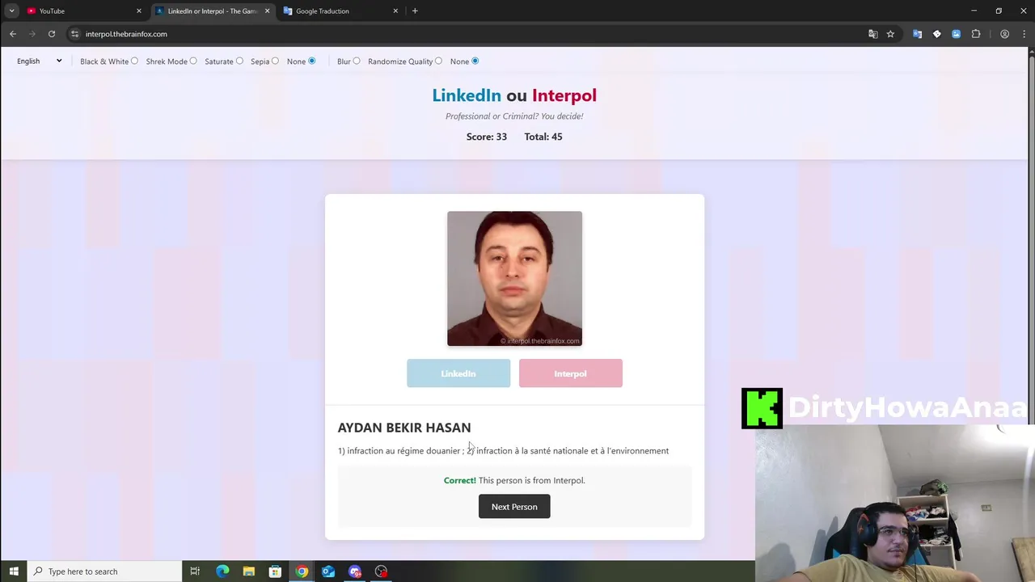Close the LinkedIn or Interpol tab
The height and width of the screenshot is (582, 1035).
click(268, 11)
